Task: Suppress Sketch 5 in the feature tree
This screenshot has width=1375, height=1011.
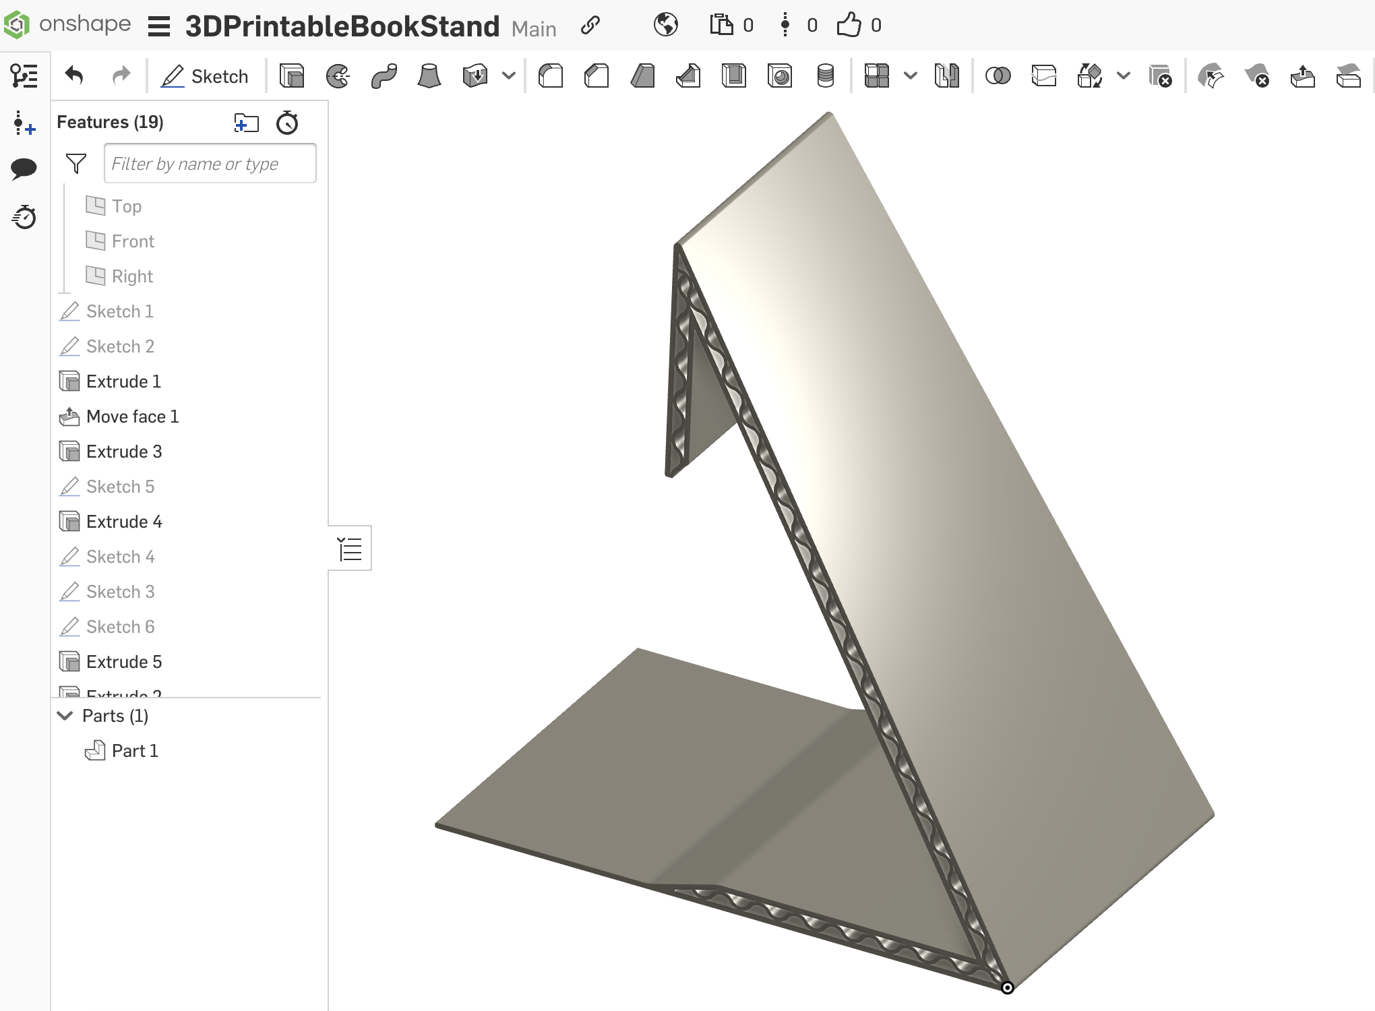Action: coord(121,486)
